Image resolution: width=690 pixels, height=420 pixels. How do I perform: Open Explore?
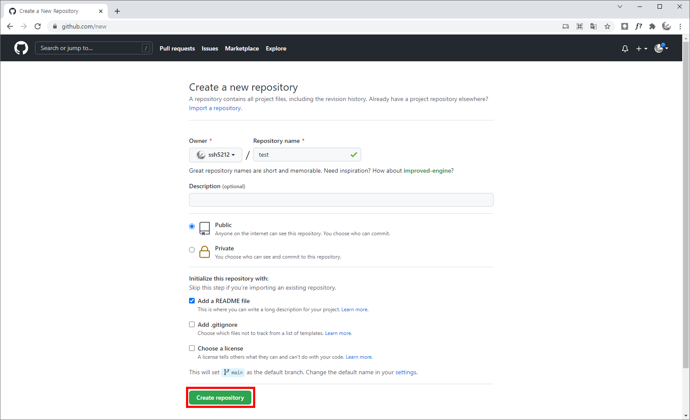click(276, 49)
